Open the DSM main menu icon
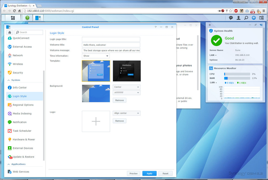Viewport: 268px width, 180px height. tap(13, 18)
